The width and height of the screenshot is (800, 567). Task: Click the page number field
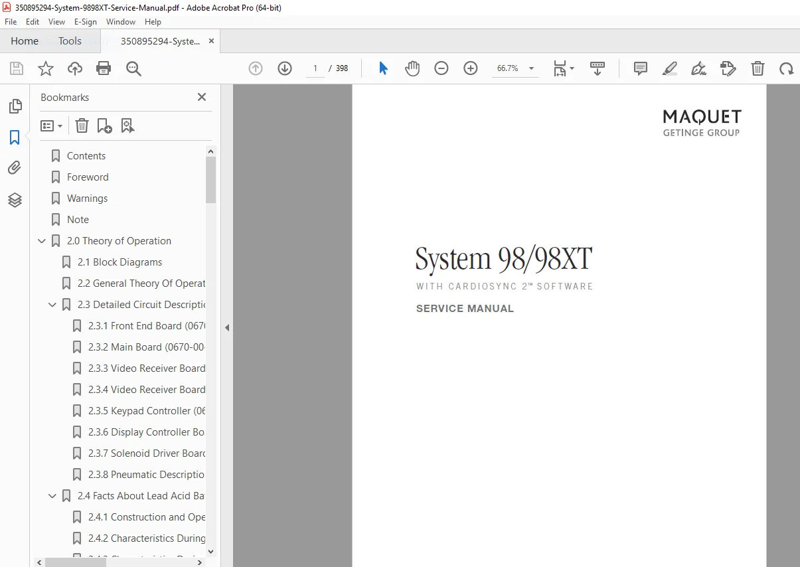(x=315, y=68)
